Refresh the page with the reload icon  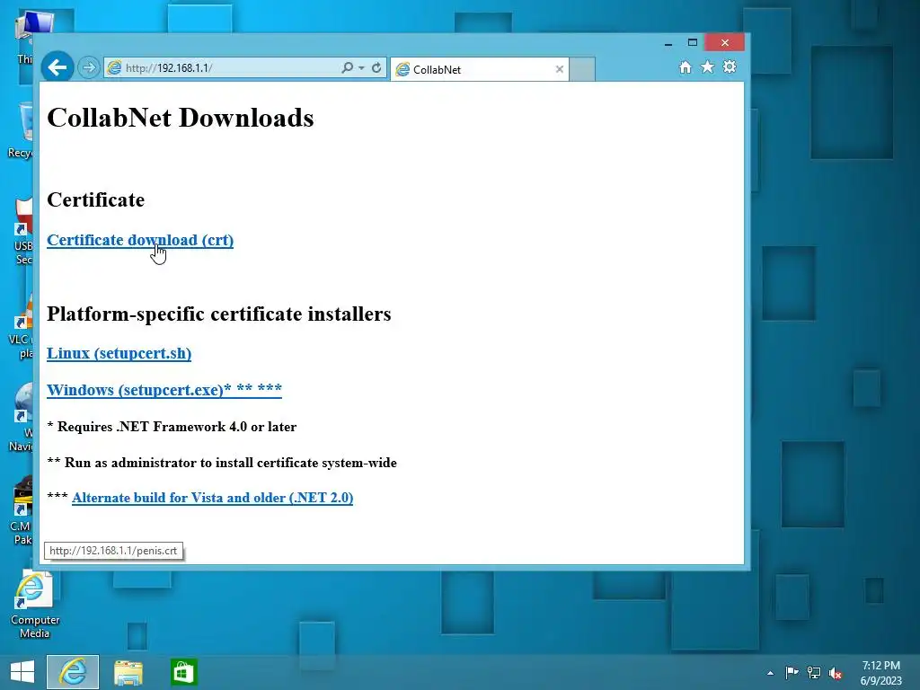376,68
